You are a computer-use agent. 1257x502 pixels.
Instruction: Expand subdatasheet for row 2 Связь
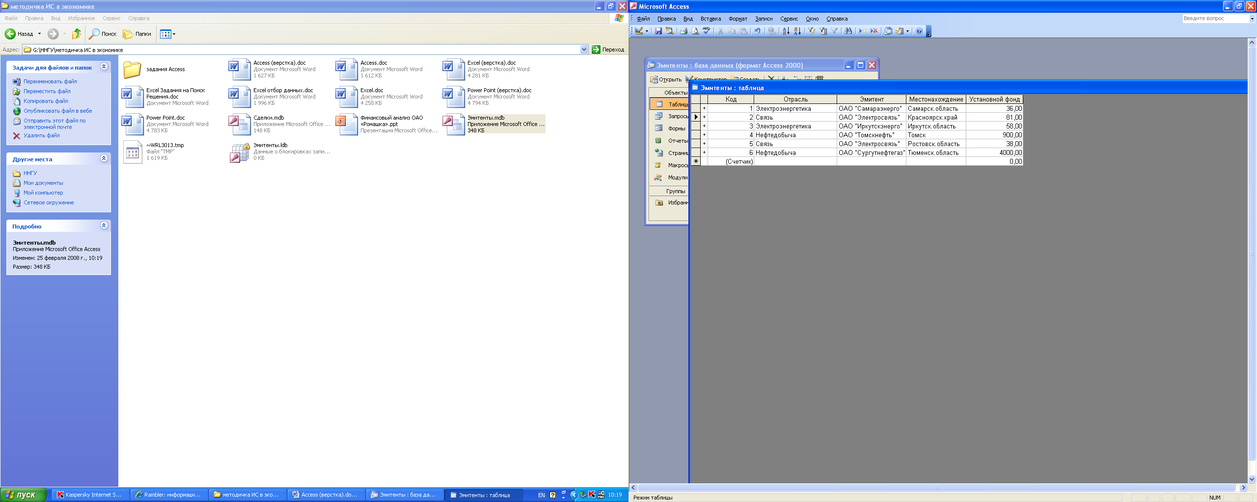pyautogui.click(x=704, y=117)
